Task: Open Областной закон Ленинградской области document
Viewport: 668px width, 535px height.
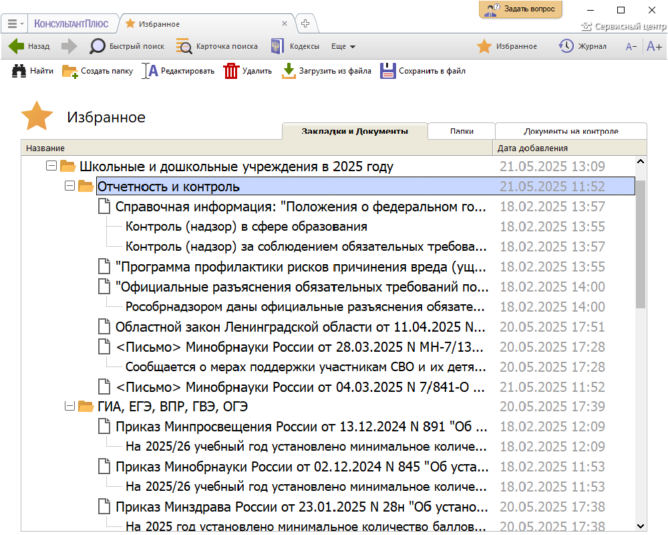Action: (301, 327)
